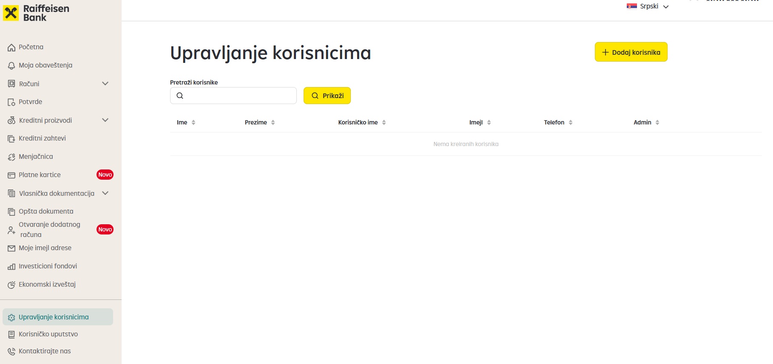
Task: Click the Kreditni proizvodi icon
Action: (x=11, y=121)
